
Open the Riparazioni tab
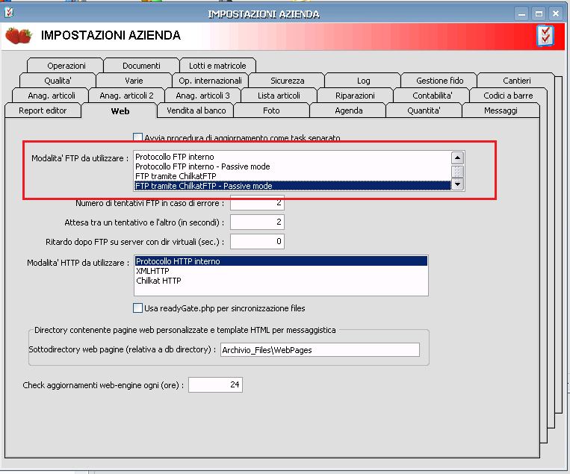coord(355,96)
